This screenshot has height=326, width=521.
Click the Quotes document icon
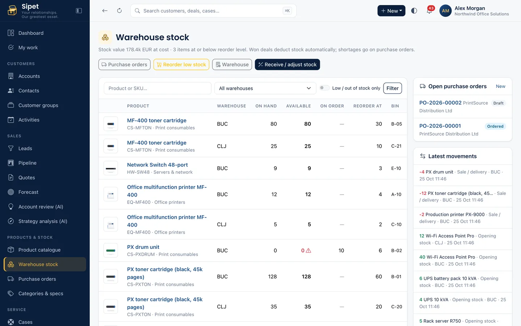coord(11,177)
